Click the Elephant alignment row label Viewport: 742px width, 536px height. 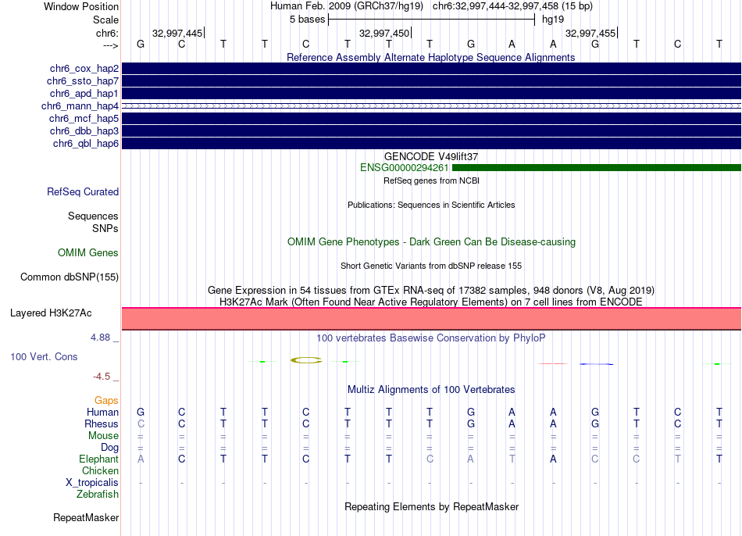[99, 459]
